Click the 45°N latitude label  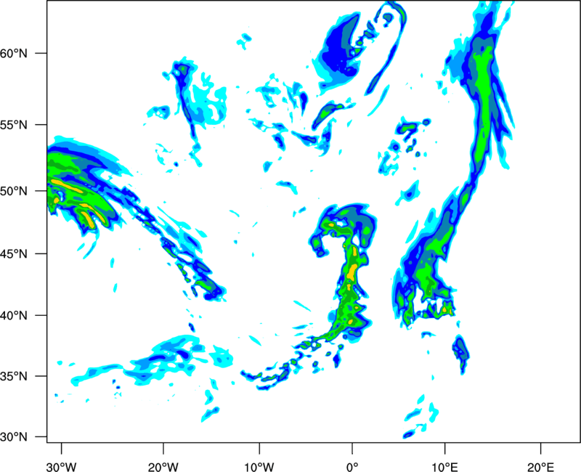(x=14, y=254)
